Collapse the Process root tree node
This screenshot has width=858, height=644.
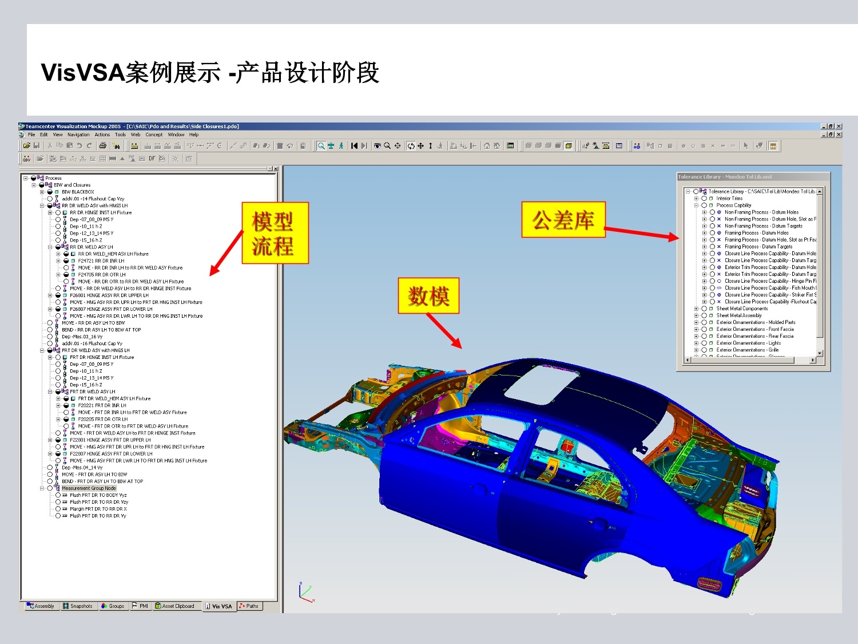pyautogui.click(x=26, y=178)
